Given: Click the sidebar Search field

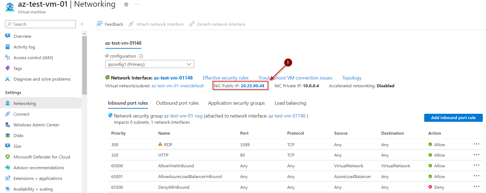Looking at the screenshot, I should pyautogui.click(x=40, y=24).
